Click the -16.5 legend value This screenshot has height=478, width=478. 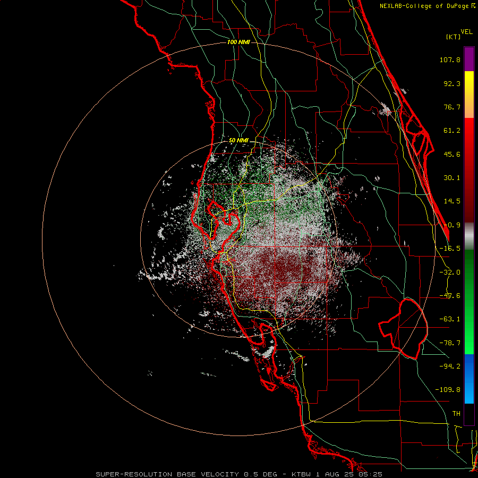point(450,249)
